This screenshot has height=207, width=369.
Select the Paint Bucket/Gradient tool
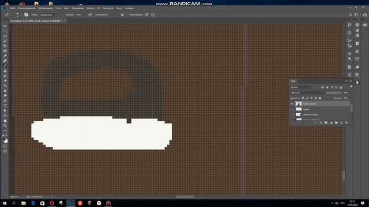[5, 86]
